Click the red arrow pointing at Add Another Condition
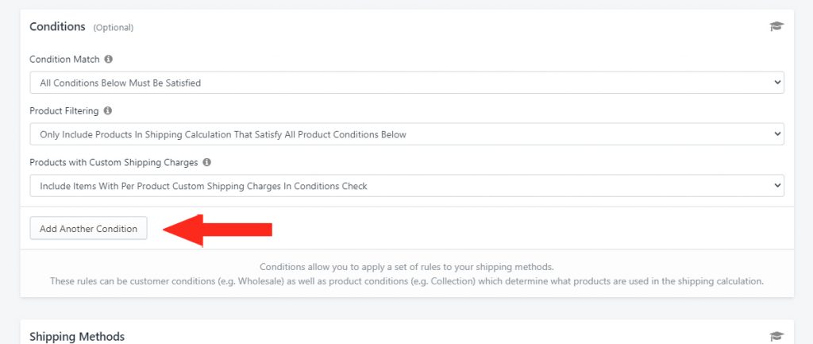 pos(218,230)
